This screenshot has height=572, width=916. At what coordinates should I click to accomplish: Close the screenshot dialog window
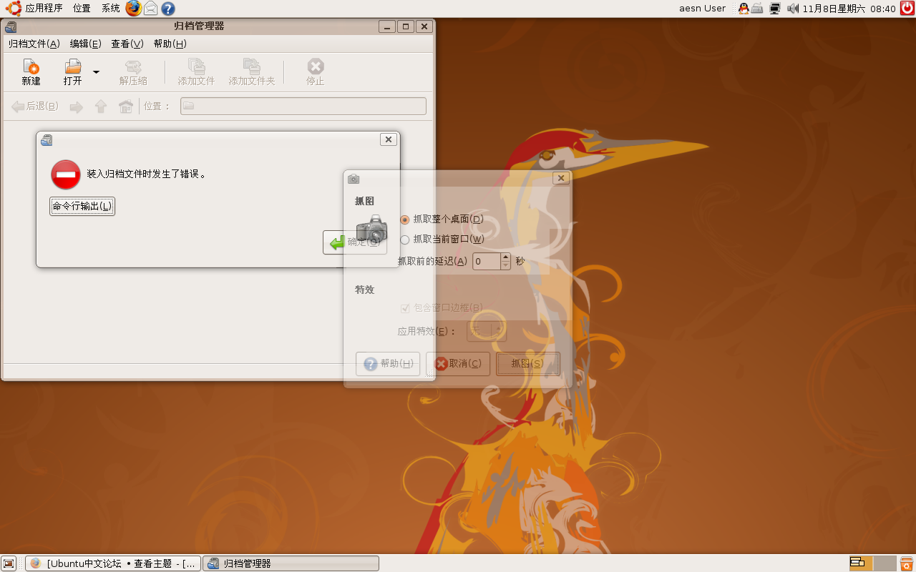click(x=561, y=178)
